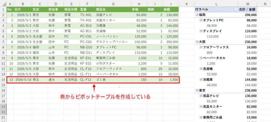Viewport: 271px width, 122px height.
Task: Collapse the 東京 group in the pivot table
Action: tap(197, 90)
